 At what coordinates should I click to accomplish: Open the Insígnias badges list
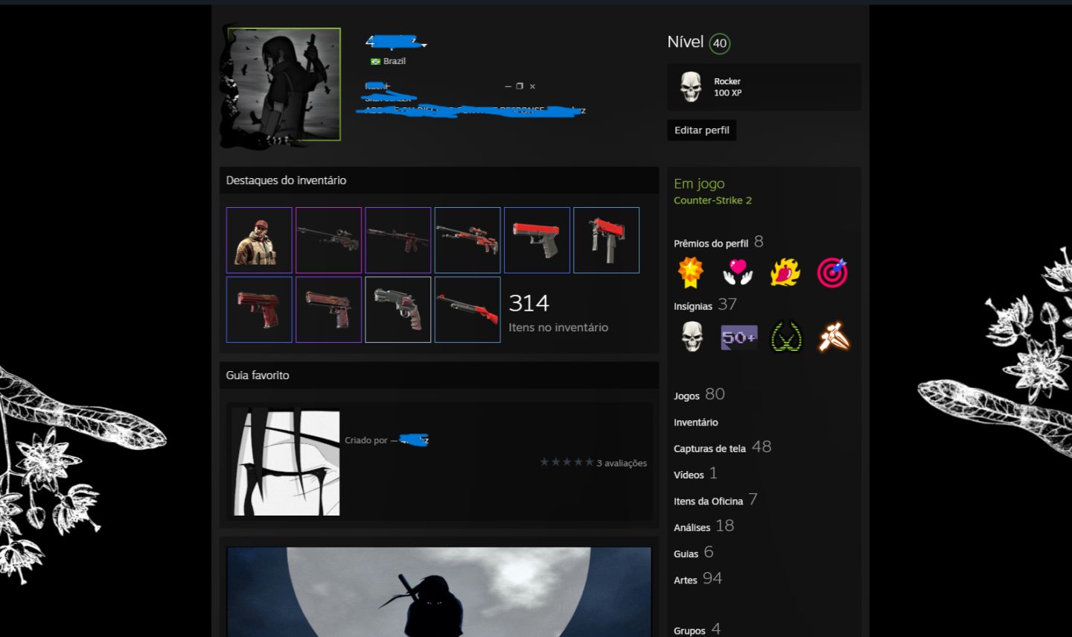point(693,306)
